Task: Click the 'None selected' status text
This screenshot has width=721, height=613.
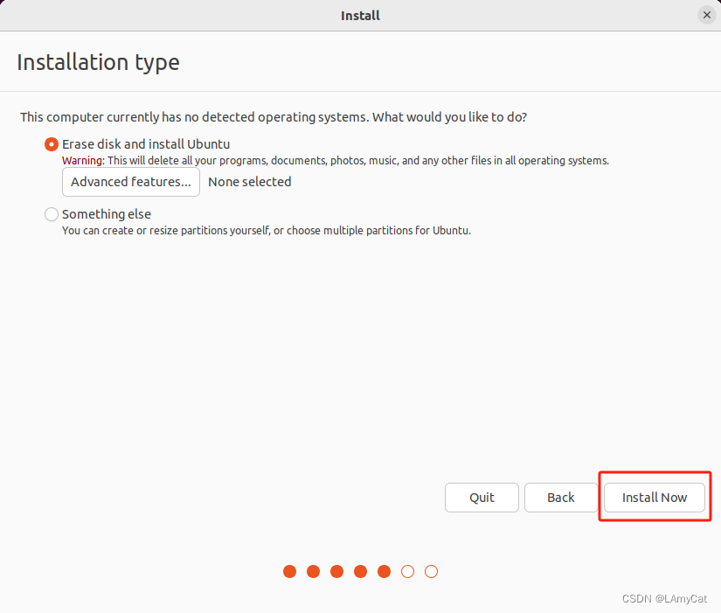Action: pyautogui.click(x=250, y=182)
